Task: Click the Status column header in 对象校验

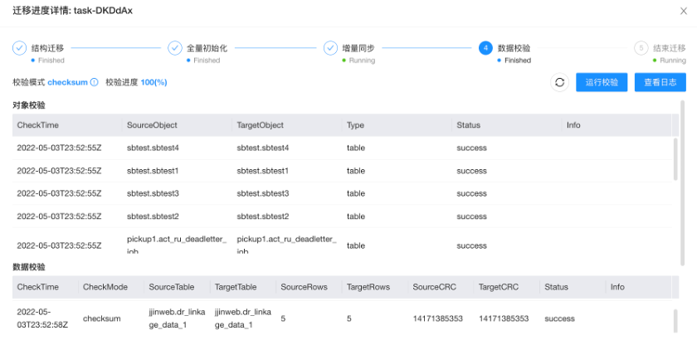Action: pos(468,125)
